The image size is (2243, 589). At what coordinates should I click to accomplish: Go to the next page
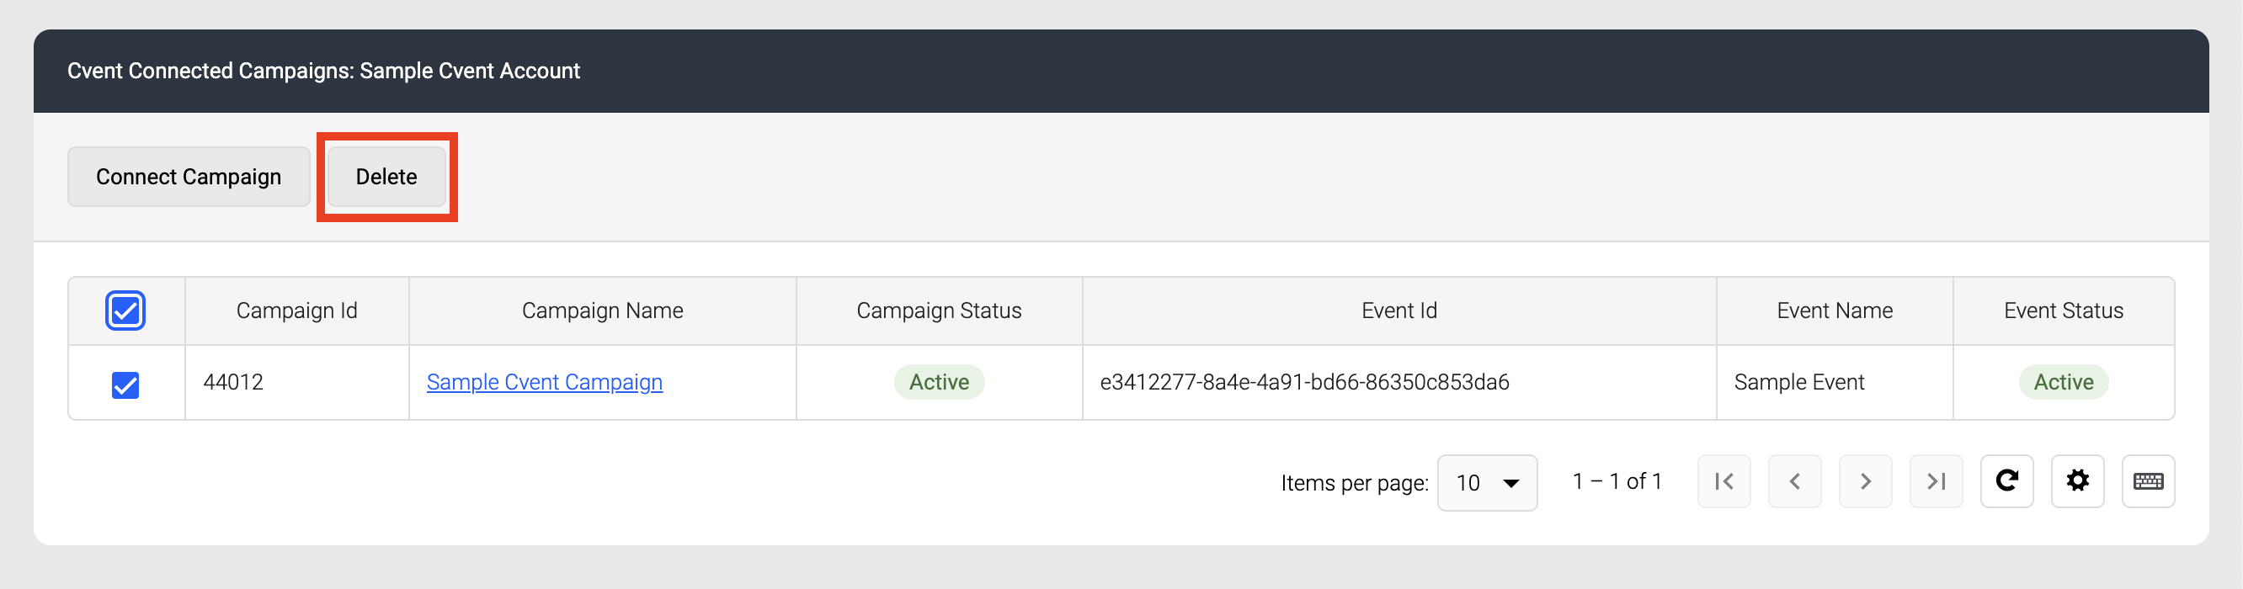(1865, 481)
